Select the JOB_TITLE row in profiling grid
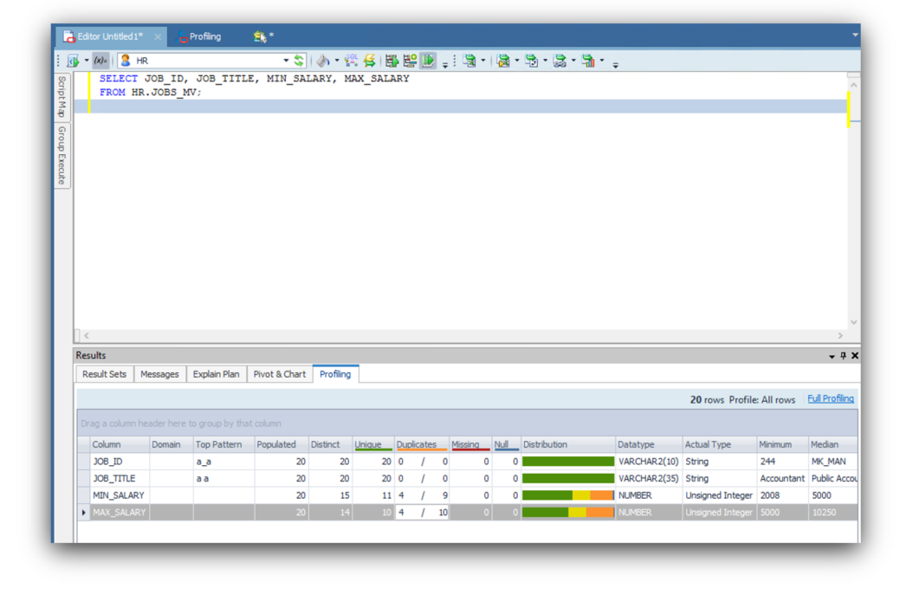This screenshot has width=906, height=595. [119, 478]
